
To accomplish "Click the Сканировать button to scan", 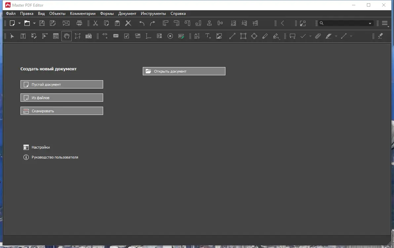I will 61,111.
